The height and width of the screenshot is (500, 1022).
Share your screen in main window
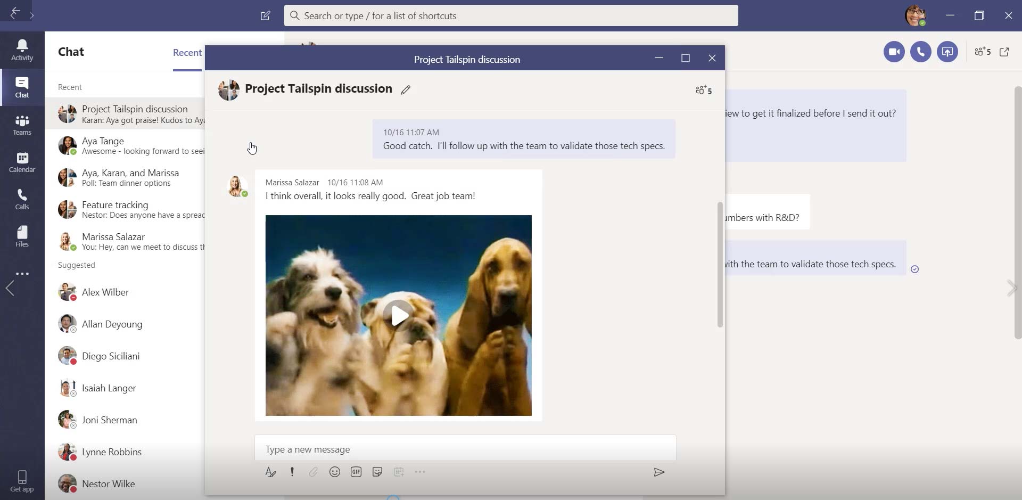click(x=947, y=52)
